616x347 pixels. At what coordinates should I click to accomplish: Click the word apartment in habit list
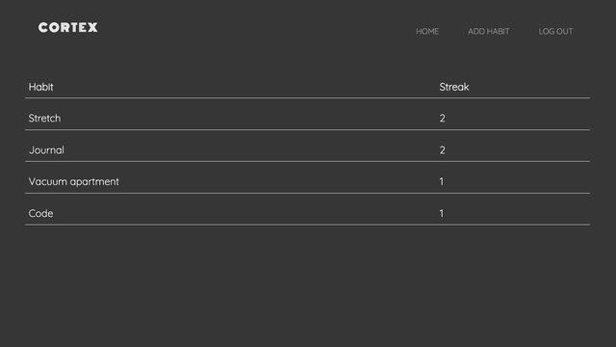point(94,182)
